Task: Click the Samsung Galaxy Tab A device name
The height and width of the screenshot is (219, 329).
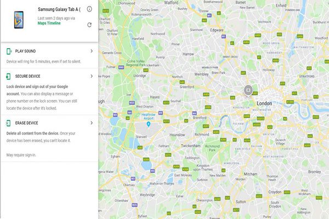Action: 59,9
